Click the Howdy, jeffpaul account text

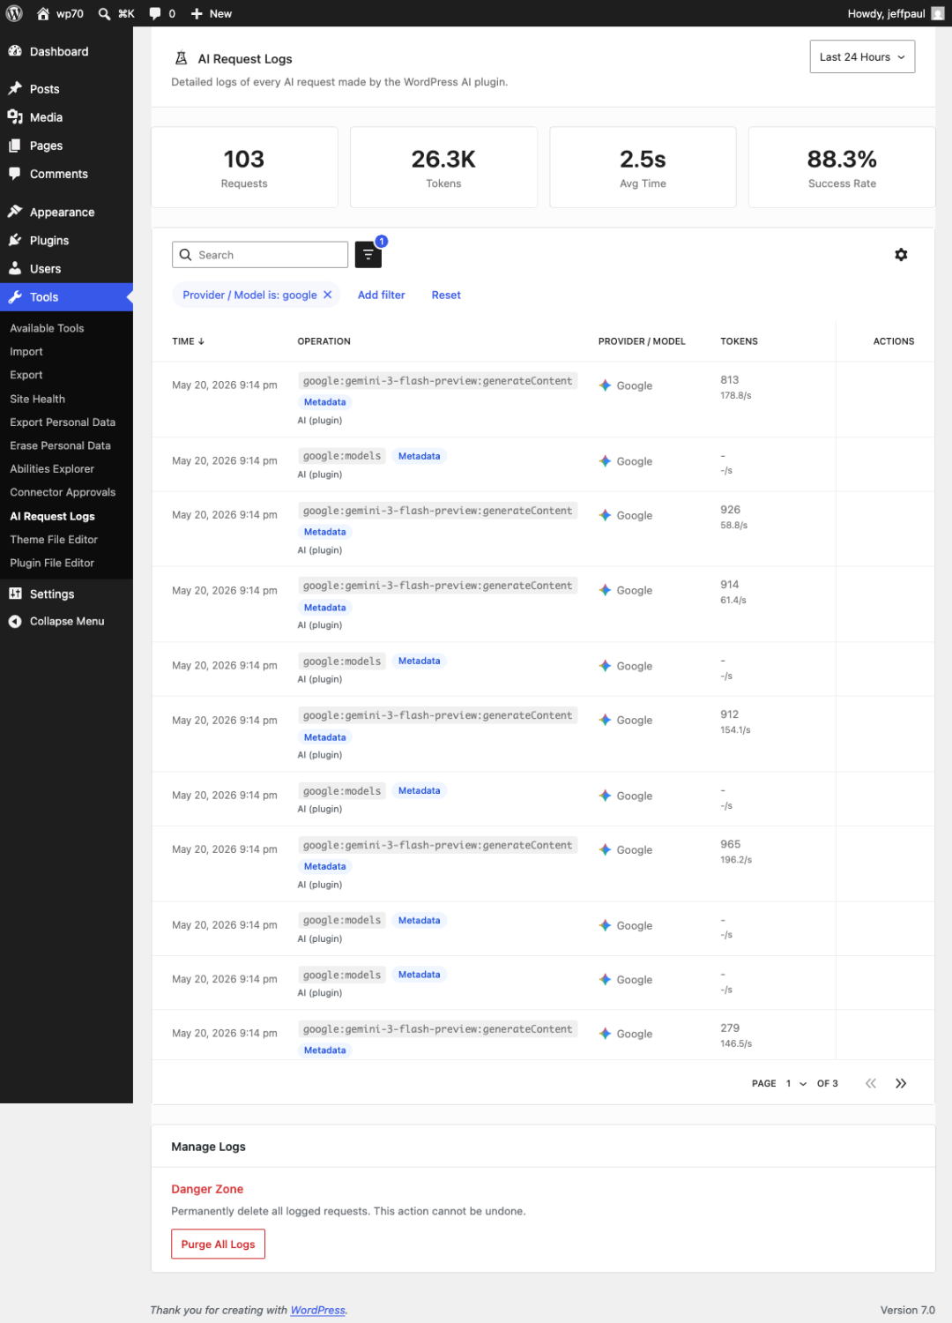click(886, 13)
